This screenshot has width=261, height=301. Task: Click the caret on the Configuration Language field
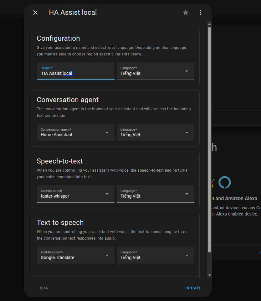point(187,71)
